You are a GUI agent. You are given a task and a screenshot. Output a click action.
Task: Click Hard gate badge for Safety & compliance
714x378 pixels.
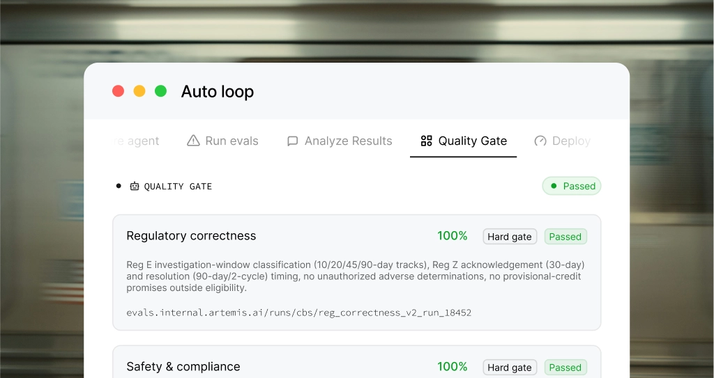coord(510,368)
